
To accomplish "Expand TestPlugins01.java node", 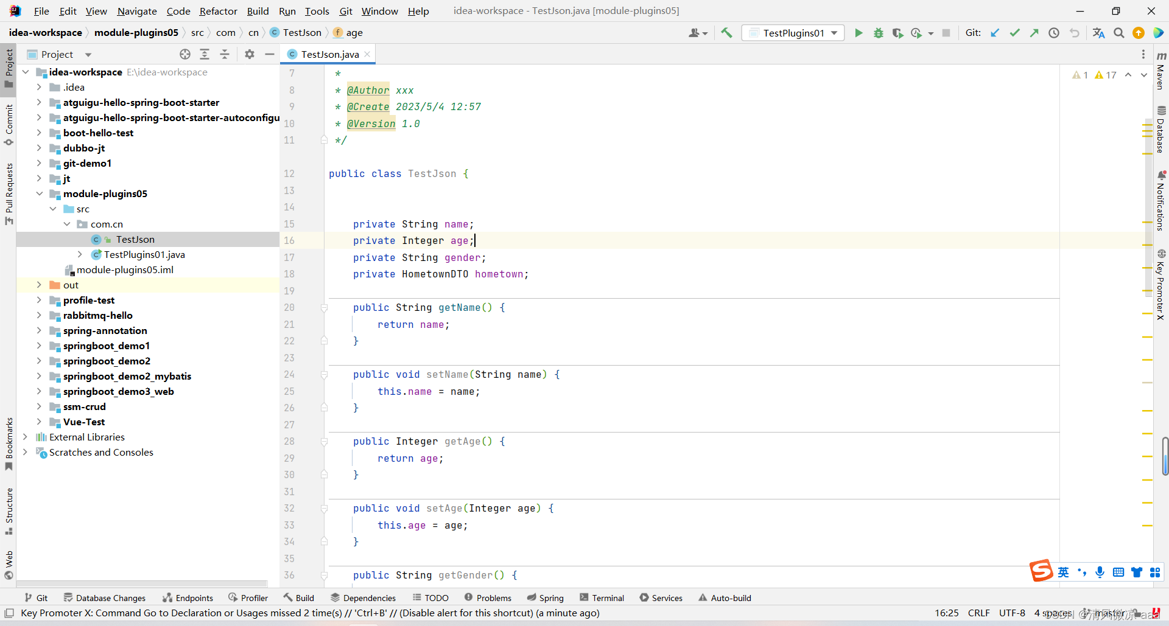I will click(80, 254).
